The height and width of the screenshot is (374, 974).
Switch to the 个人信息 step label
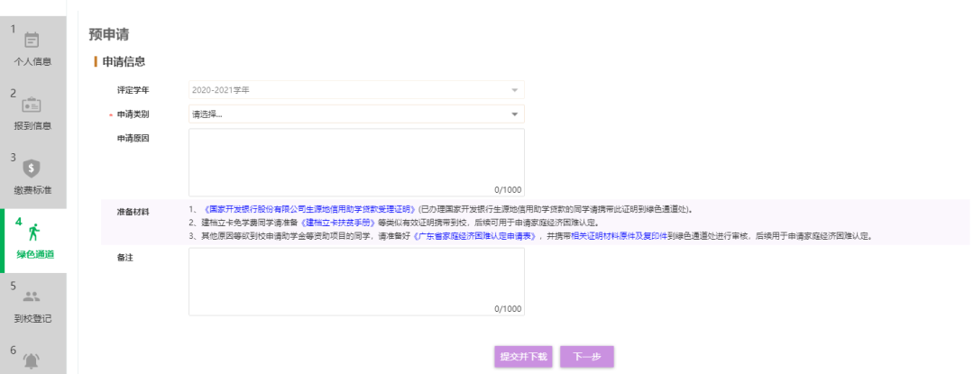click(x=33, y=61)
